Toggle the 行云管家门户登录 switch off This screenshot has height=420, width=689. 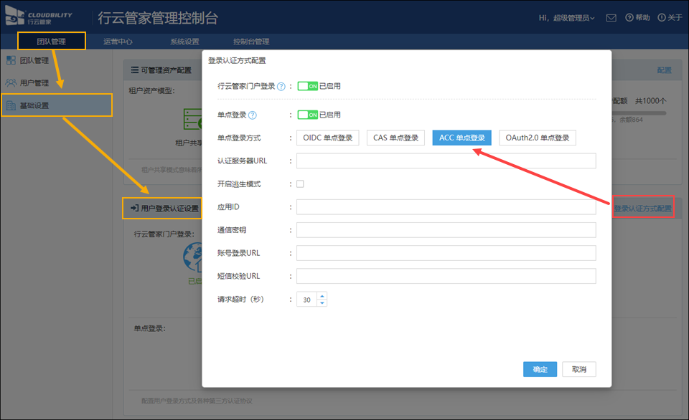click(307, 86)
